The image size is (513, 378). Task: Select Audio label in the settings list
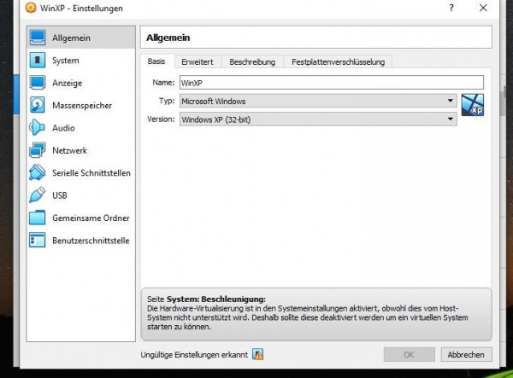tap(63, 128)
